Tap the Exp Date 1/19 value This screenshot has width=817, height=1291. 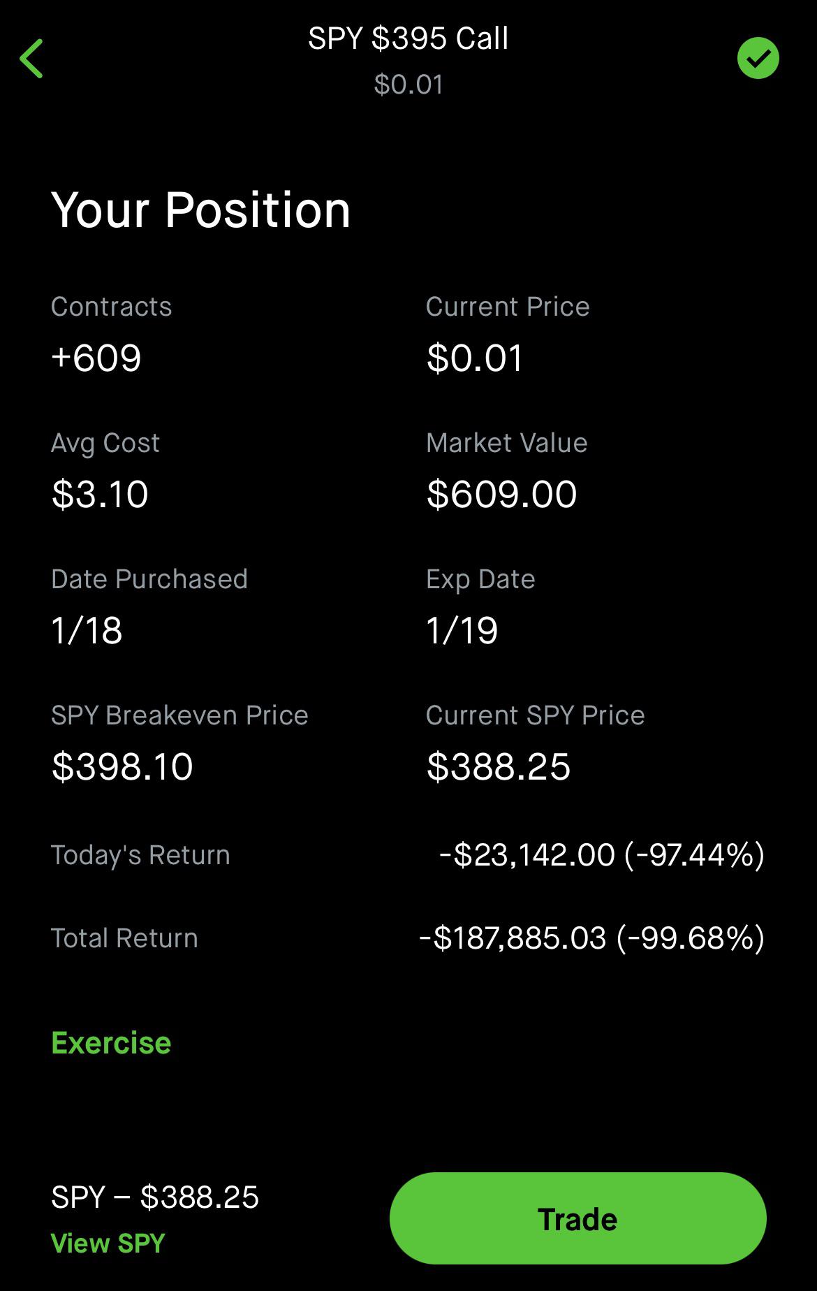click(462, 631)
